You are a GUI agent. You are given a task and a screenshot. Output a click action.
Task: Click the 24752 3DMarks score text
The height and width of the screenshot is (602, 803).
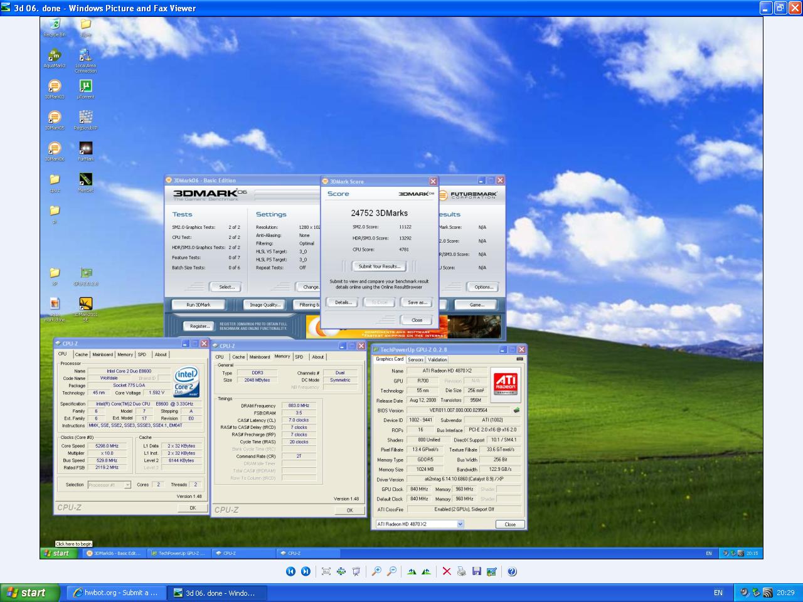(379, 213)
